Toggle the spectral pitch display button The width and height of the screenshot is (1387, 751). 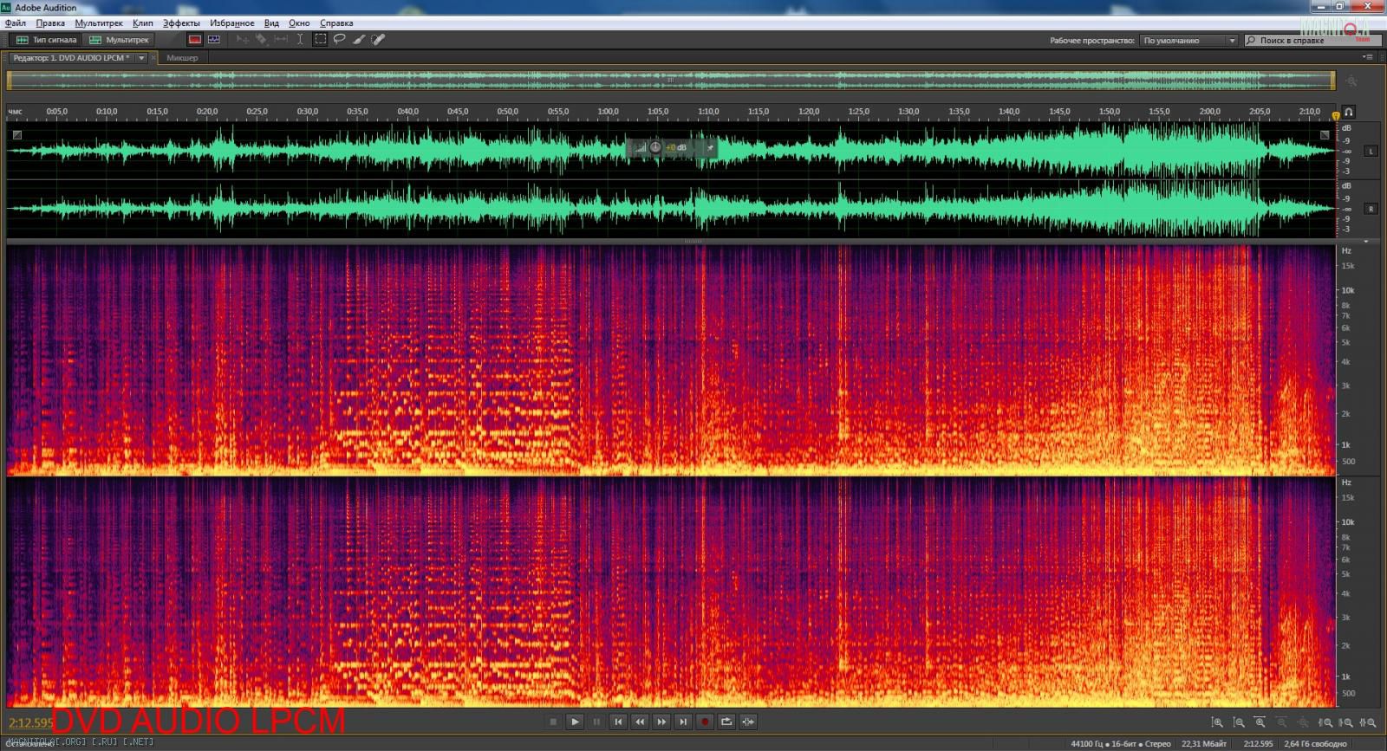pyautogui.click(x=214, y=40)
